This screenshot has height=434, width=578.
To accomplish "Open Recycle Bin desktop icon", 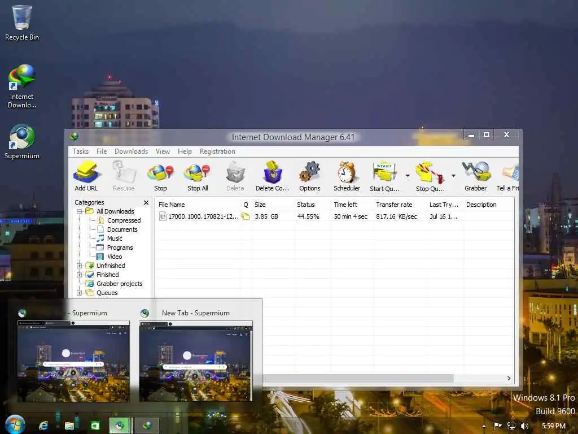I will pyautogui.click(x=22, y=23).
